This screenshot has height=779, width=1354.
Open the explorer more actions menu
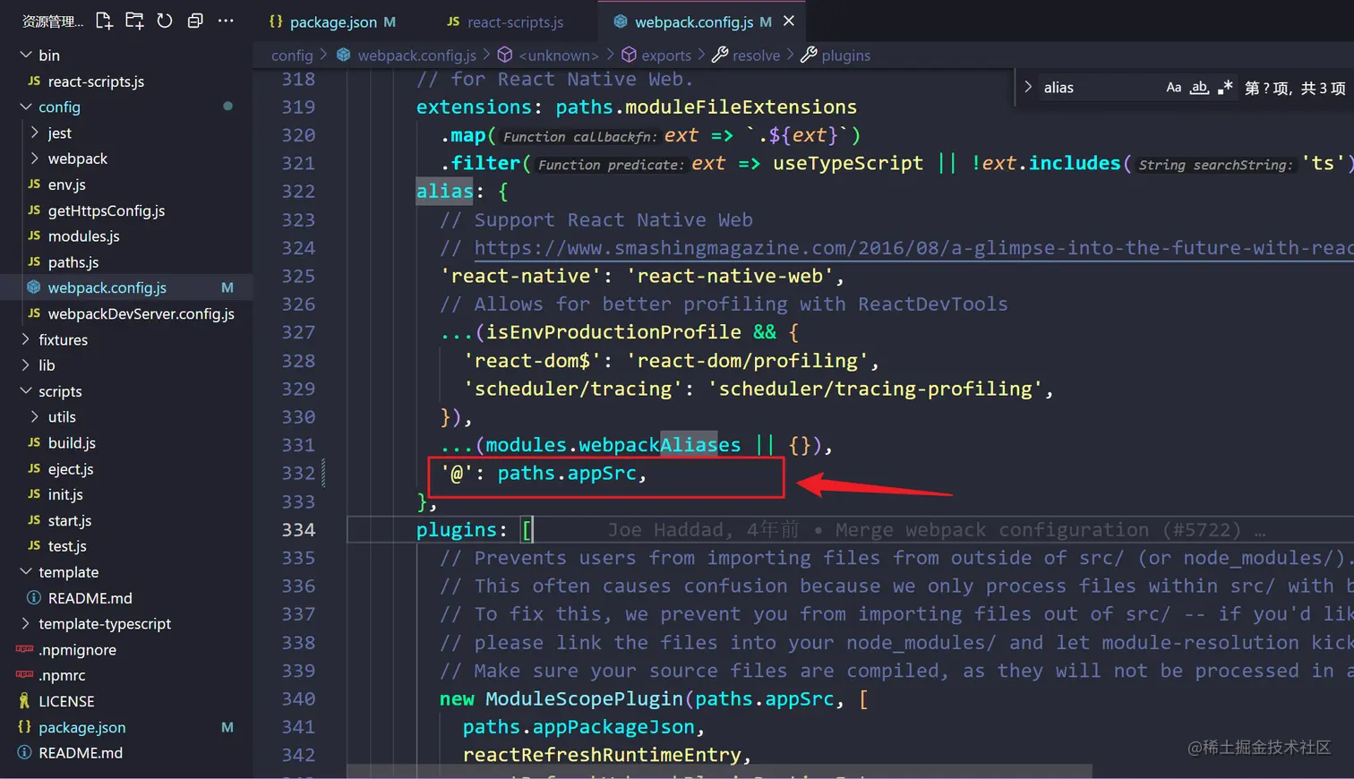click(226, 21)
